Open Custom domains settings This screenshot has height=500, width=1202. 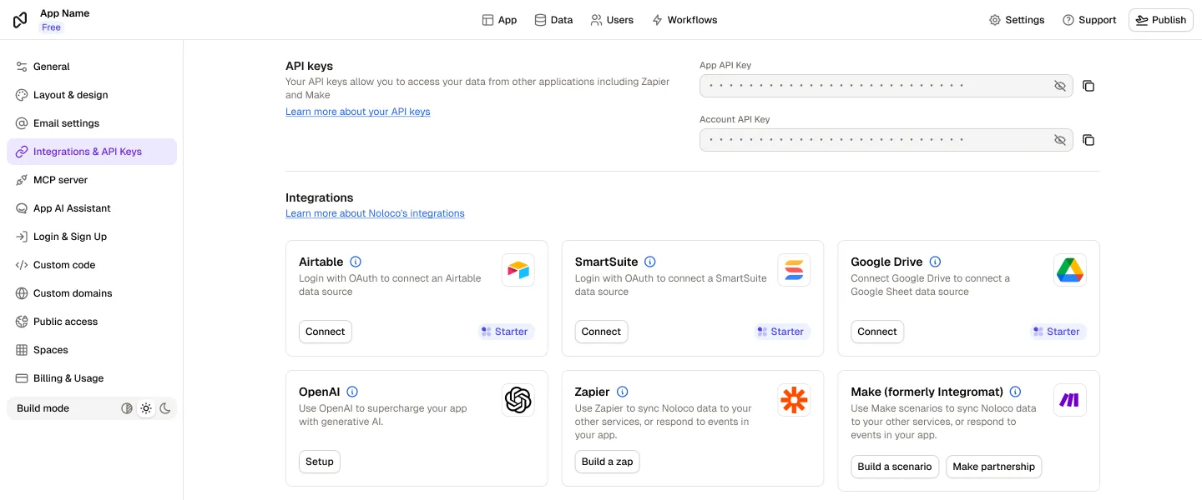[x=92, y=293]
